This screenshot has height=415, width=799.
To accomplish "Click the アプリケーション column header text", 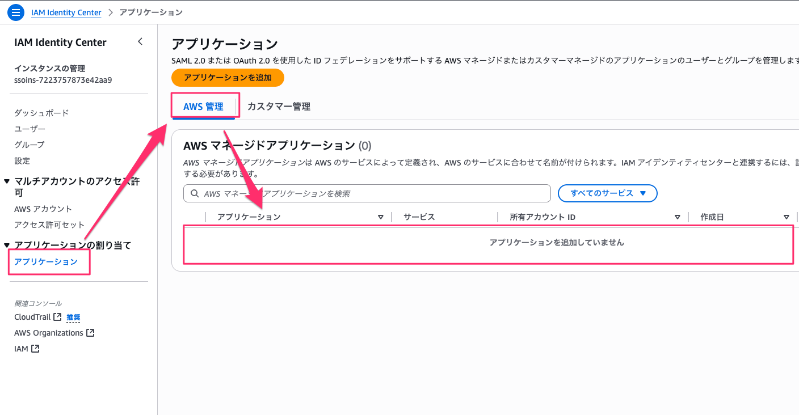I will 249,217.
